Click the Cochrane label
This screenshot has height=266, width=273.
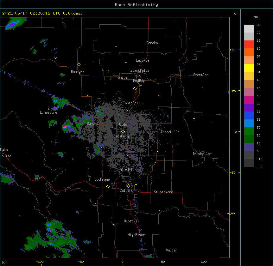[102, 179]
